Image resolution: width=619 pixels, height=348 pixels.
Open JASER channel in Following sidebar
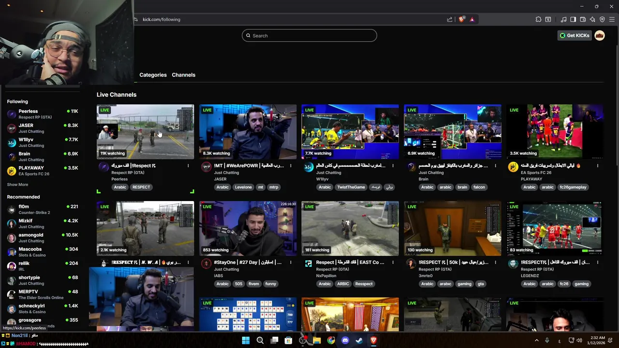[43, 128]
